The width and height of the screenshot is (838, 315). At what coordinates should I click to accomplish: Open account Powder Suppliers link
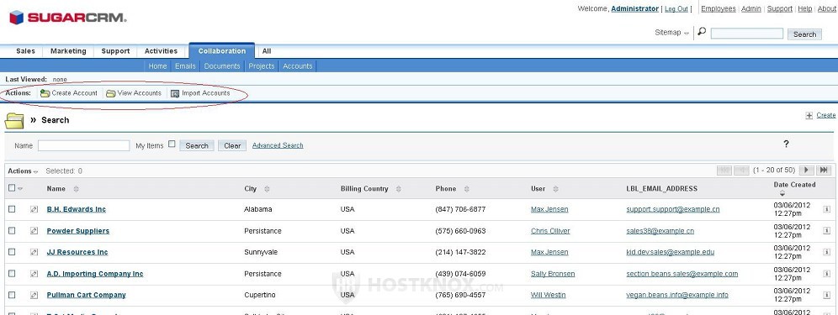78,231
